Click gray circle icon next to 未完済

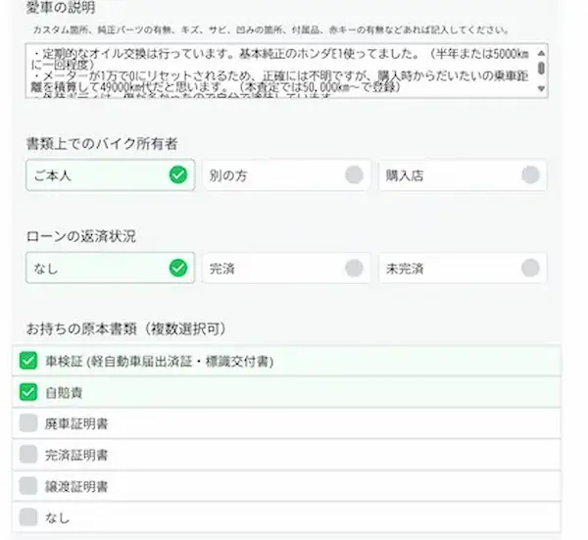[x=530, y=268]
